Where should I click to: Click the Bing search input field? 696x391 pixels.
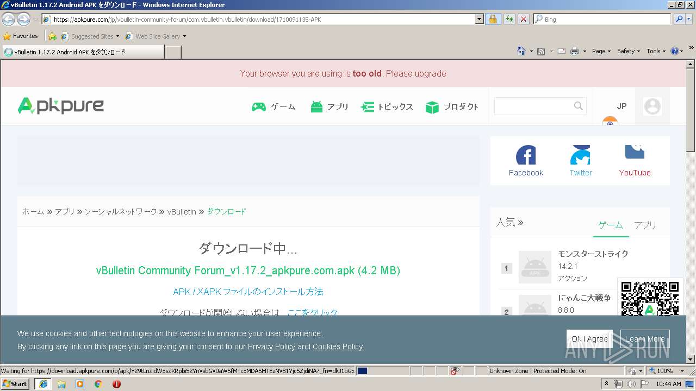(x=602, y=19)
